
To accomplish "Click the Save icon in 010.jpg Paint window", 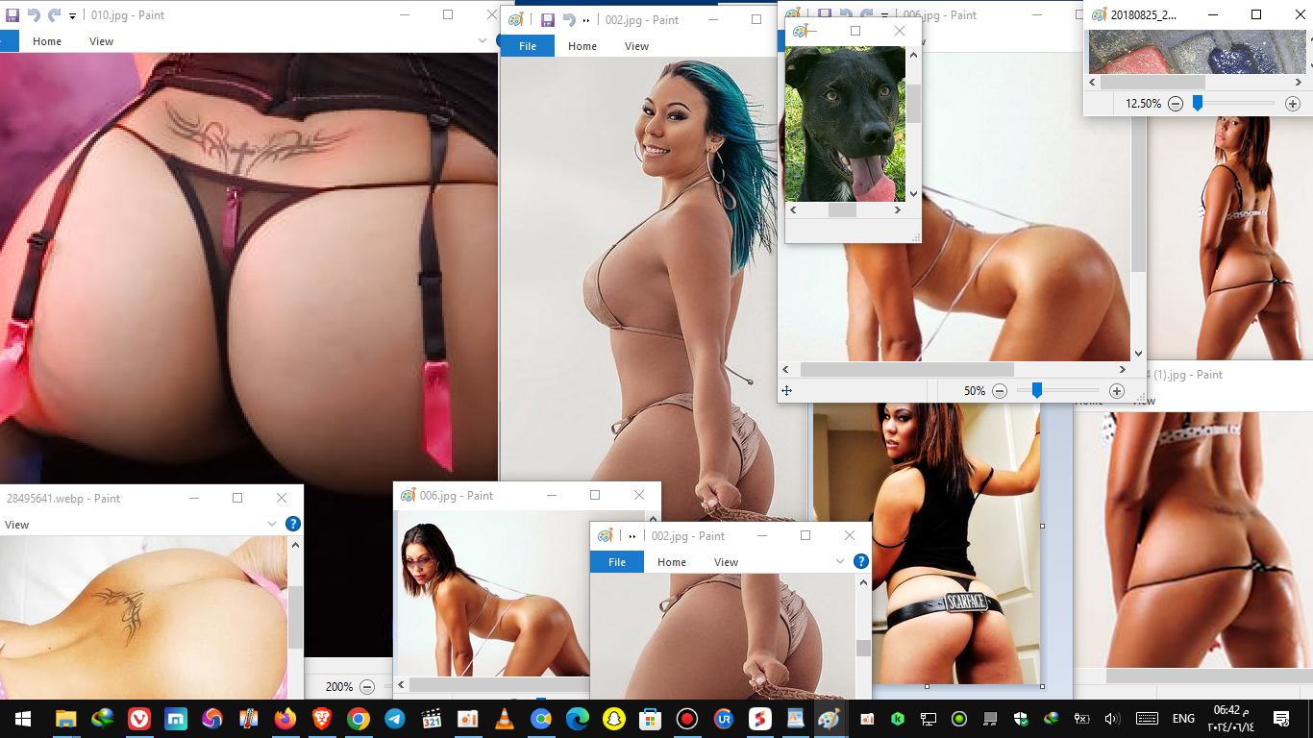I will (11, 15).
